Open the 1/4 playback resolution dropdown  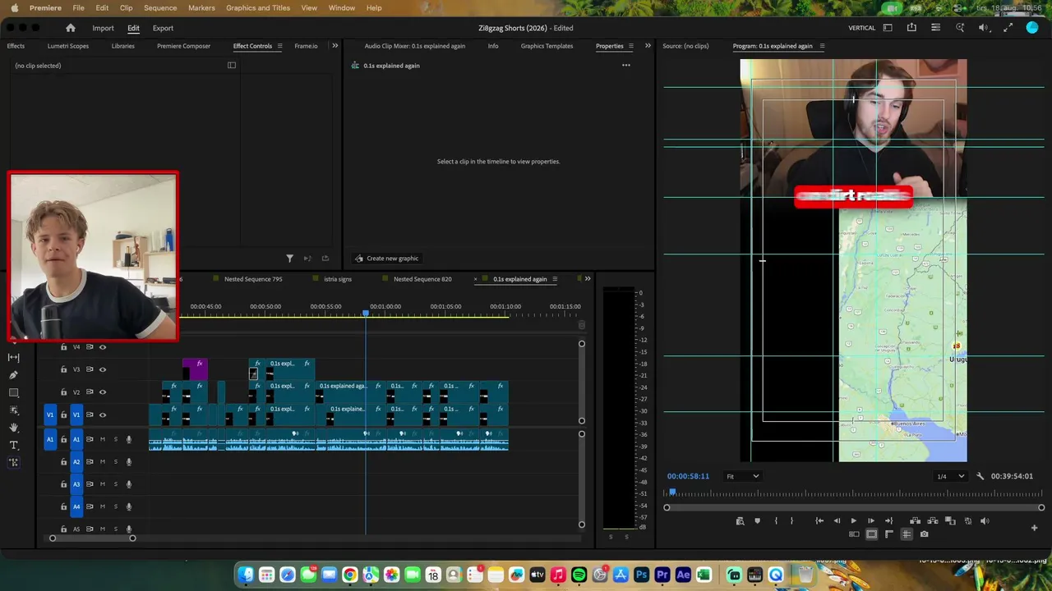(x=950, y=476)
